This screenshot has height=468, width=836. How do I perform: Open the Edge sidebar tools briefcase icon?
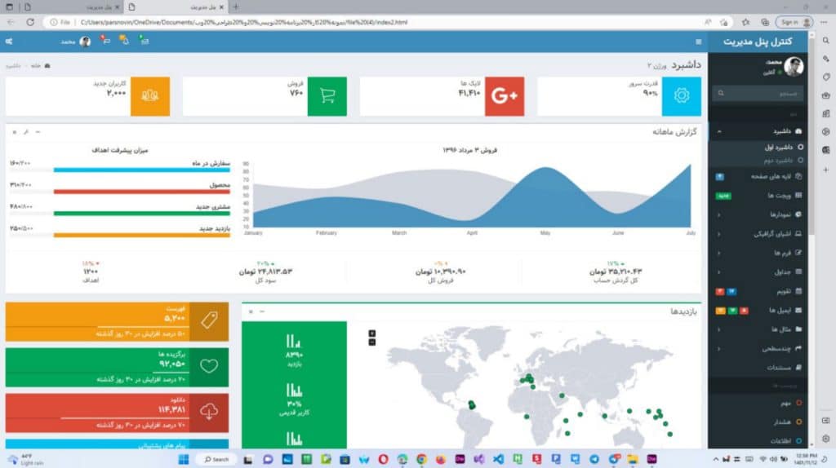(825, 95)
